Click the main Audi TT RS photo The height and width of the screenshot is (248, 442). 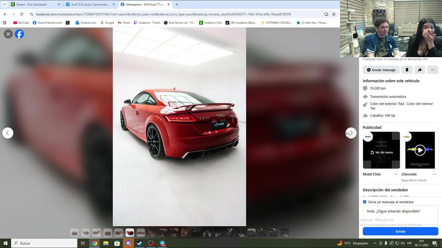pyautogui.click(x=179, y=127)
